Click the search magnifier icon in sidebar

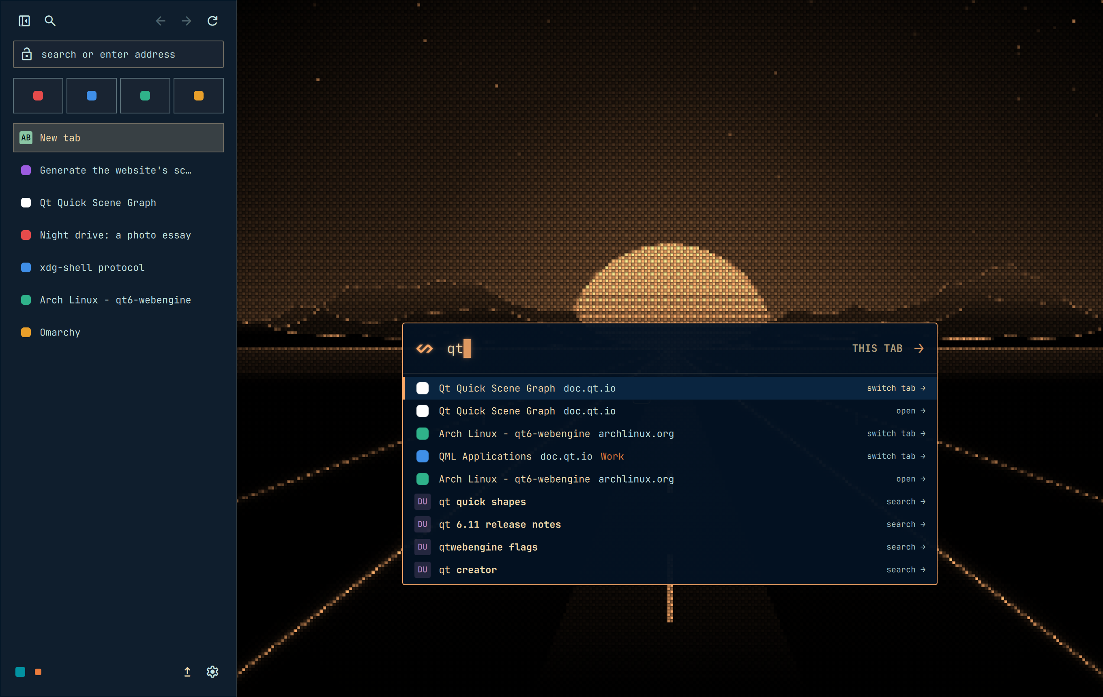50,21
